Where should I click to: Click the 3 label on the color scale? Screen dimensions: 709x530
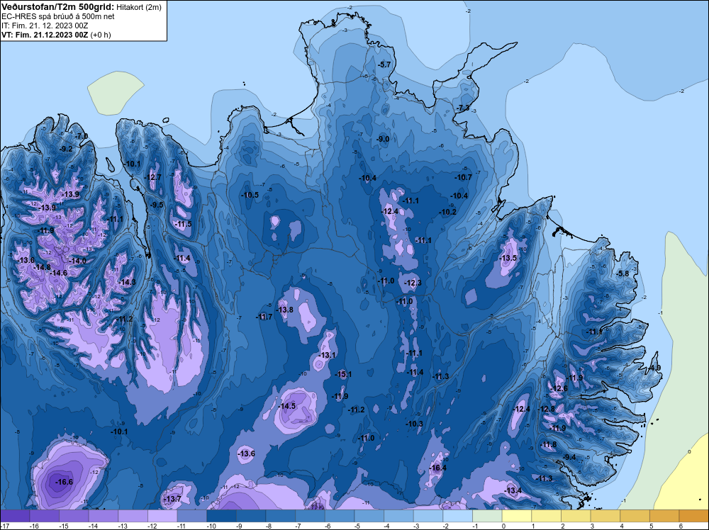[592, 526]
